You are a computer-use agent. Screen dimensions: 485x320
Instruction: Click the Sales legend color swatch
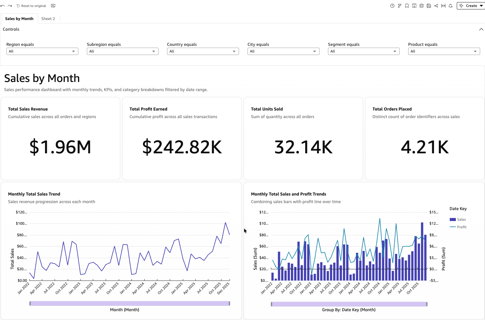coord(453,220)
